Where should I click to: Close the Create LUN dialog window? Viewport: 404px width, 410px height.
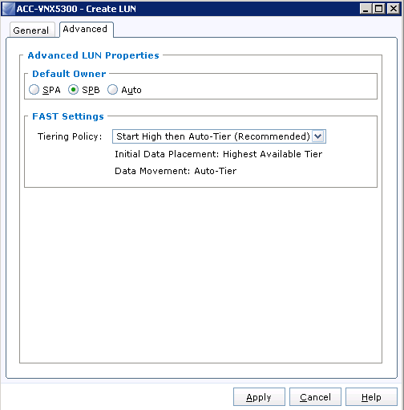click(394, 9)
